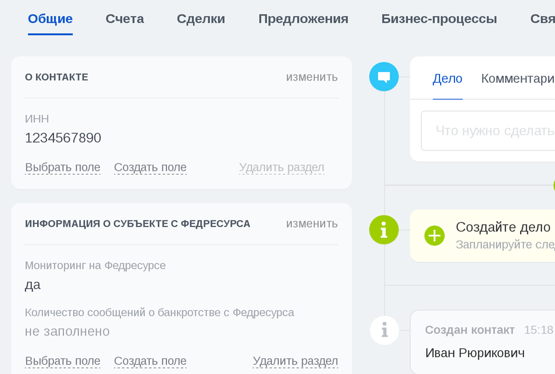Screen dimensions: 555x374
Task: Click Создать поле in the Федресурс section
Action: pyautogui.click(x=150, y=361)
